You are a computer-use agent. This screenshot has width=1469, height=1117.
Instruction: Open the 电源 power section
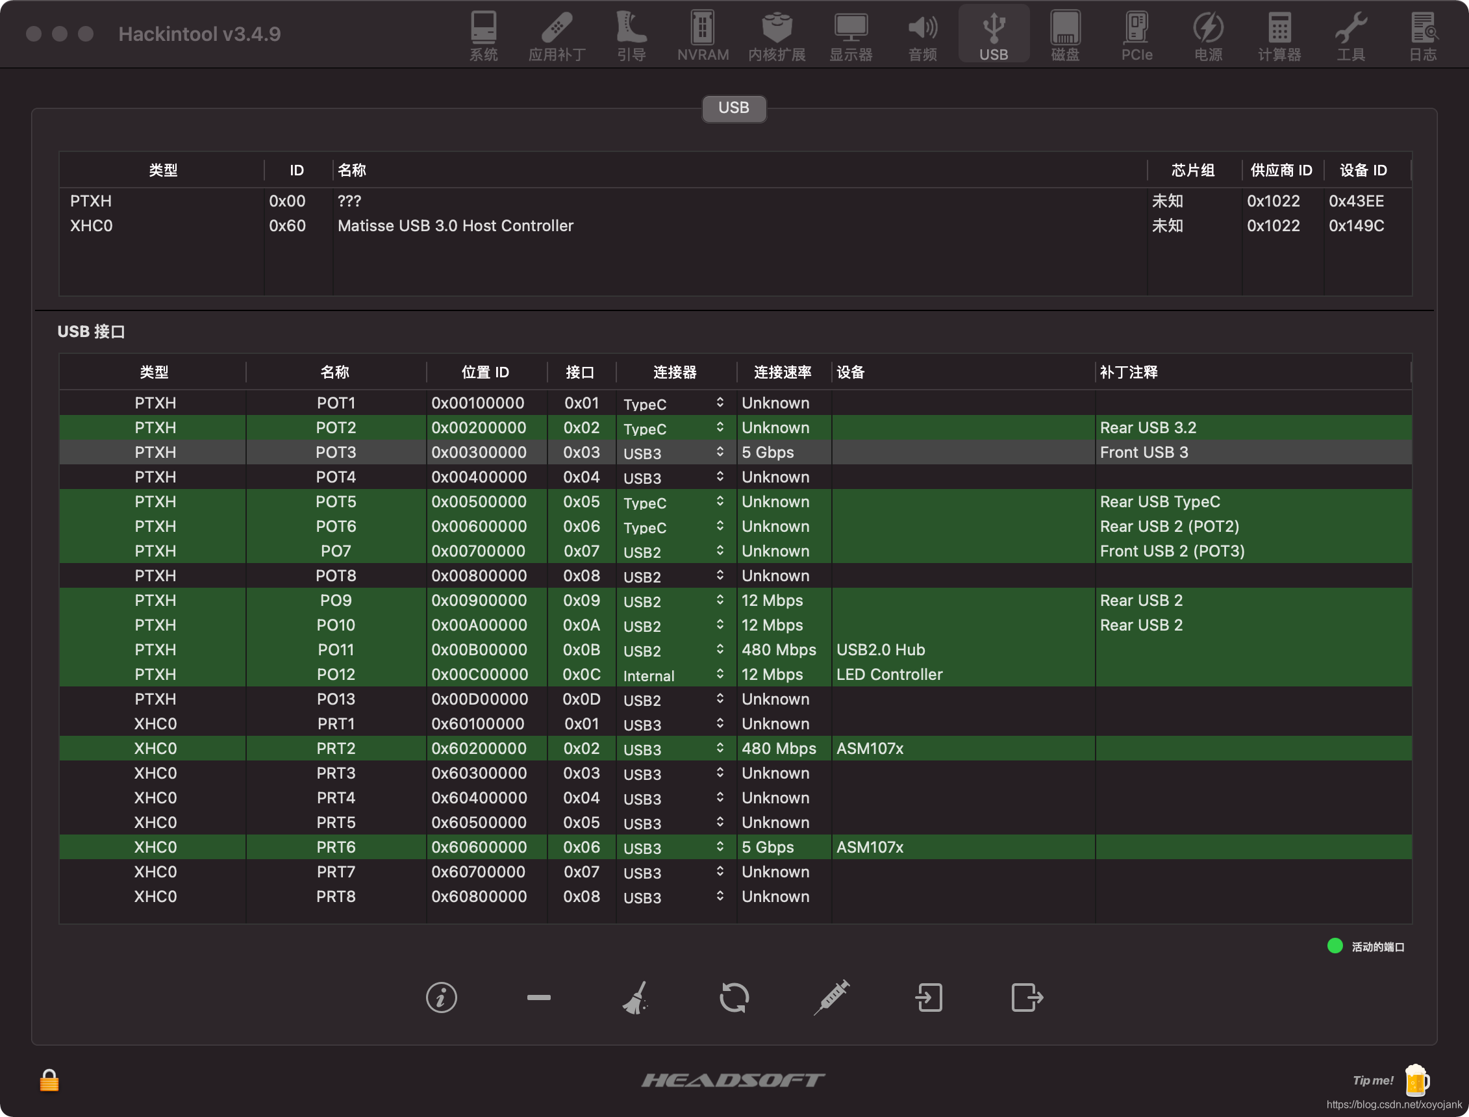click(x=1208, y=36)
